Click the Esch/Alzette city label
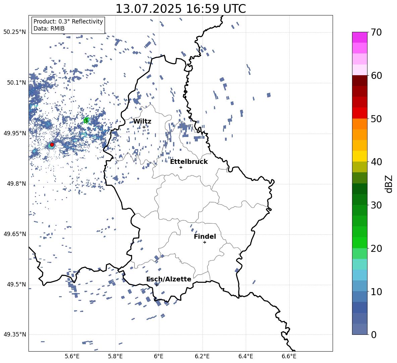 coord(169,279)
